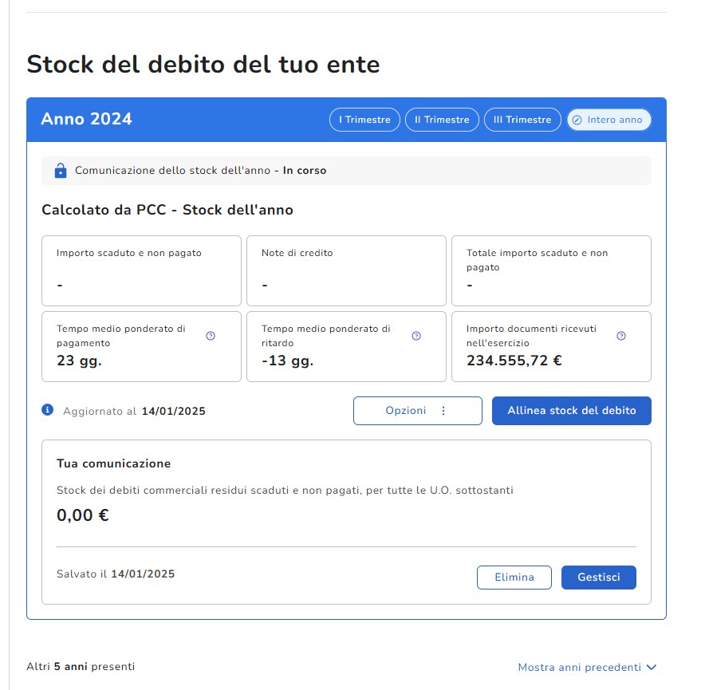Image resolution: width=705 pixels, height=690 pixels.
Task: Click the lock icon beside Comunicazione dello stock
Action: coord(60,171)
